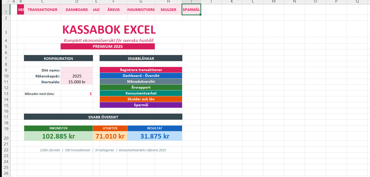Image resolution: width=370 pixels, height=177 pixels.
Task: Click the Resultat value 31.875 kr
Action: point(155,136)
